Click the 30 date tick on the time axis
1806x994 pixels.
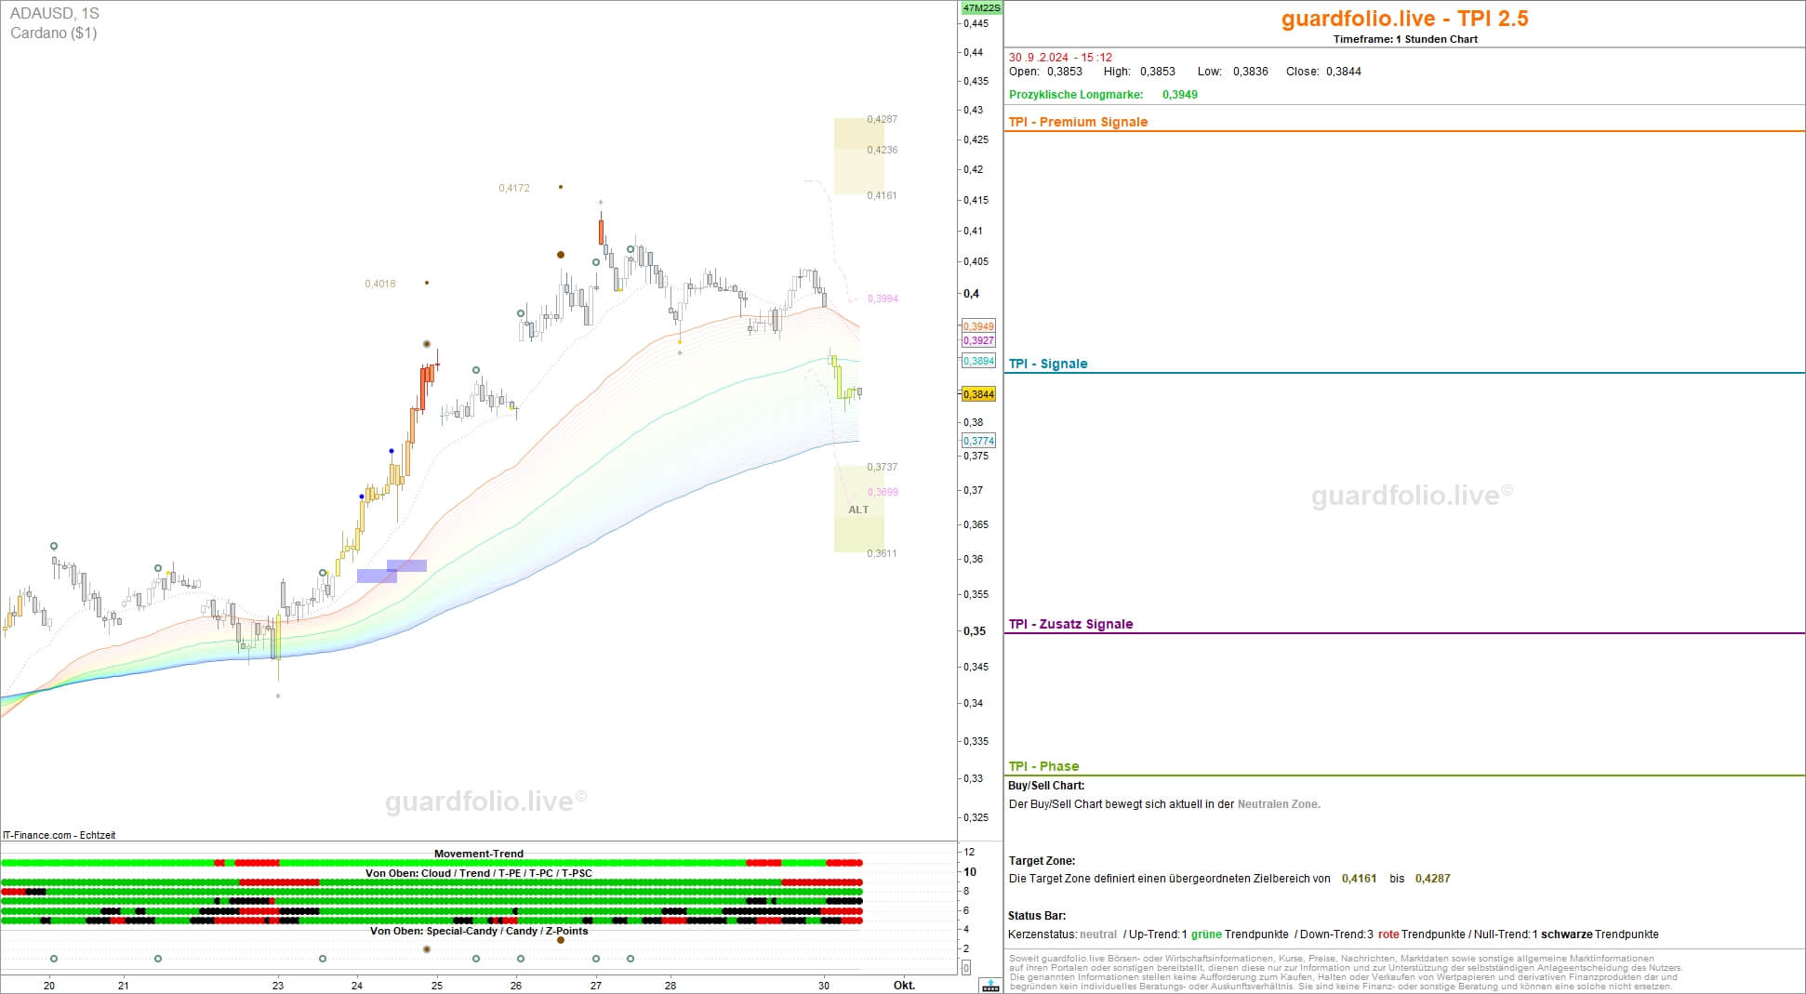823,985
